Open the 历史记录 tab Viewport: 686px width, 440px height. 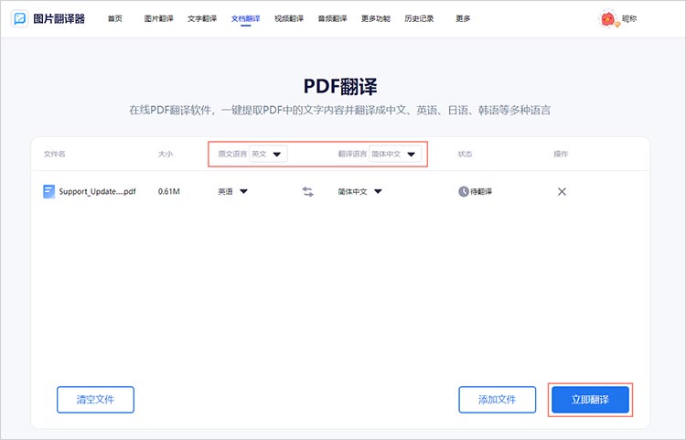(419, 19)
